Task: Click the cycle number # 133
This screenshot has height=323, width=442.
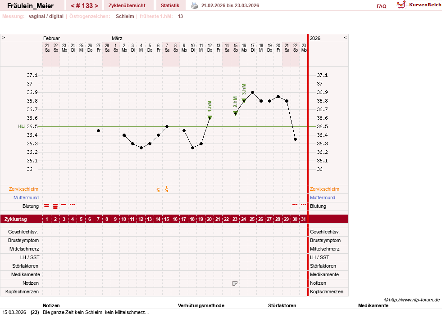Action: click(84, 6)
